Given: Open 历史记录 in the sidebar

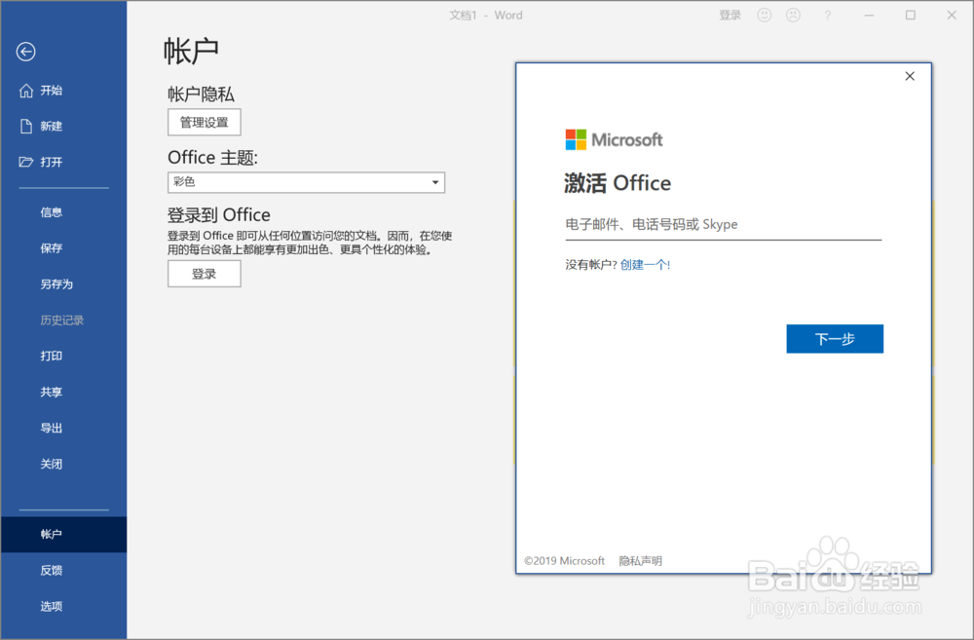Looking at the screenshot, I should (63, 320).
